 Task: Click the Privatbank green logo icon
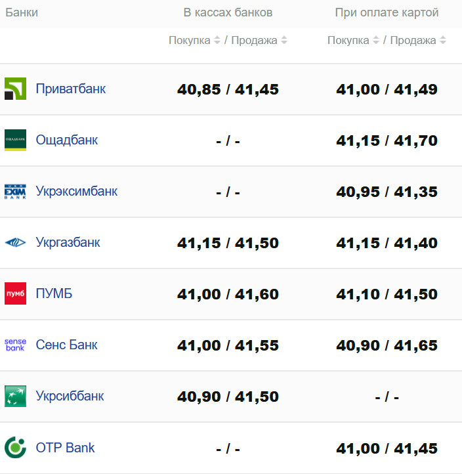pyautogui.click(x=15, y=89)
